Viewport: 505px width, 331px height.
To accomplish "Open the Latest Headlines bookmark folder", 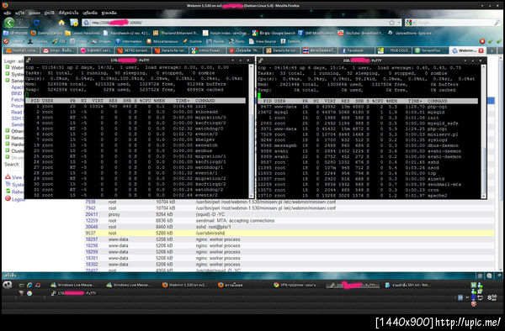I will coord(82,33).
